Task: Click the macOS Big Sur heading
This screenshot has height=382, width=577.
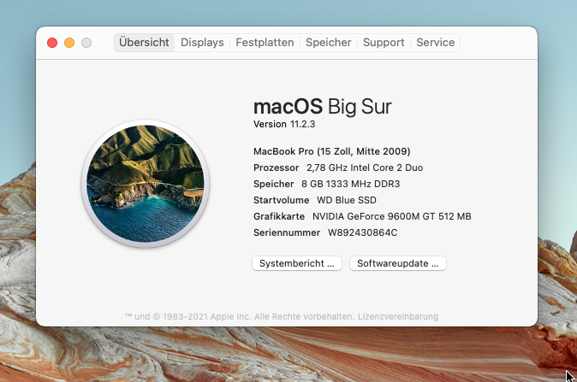Action: 323,107
